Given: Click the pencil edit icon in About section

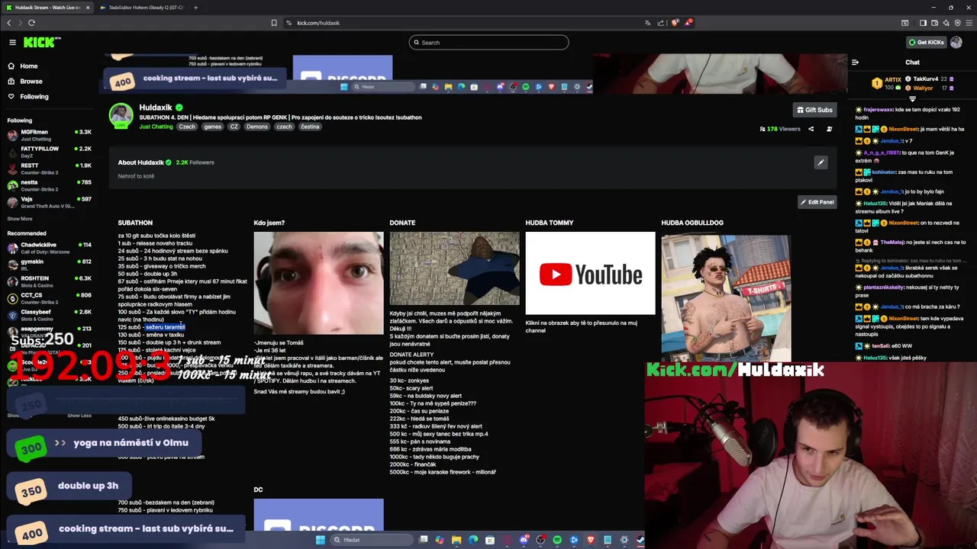Looking at the screenshot, I should pyautogui.click(x=821, y=162).
